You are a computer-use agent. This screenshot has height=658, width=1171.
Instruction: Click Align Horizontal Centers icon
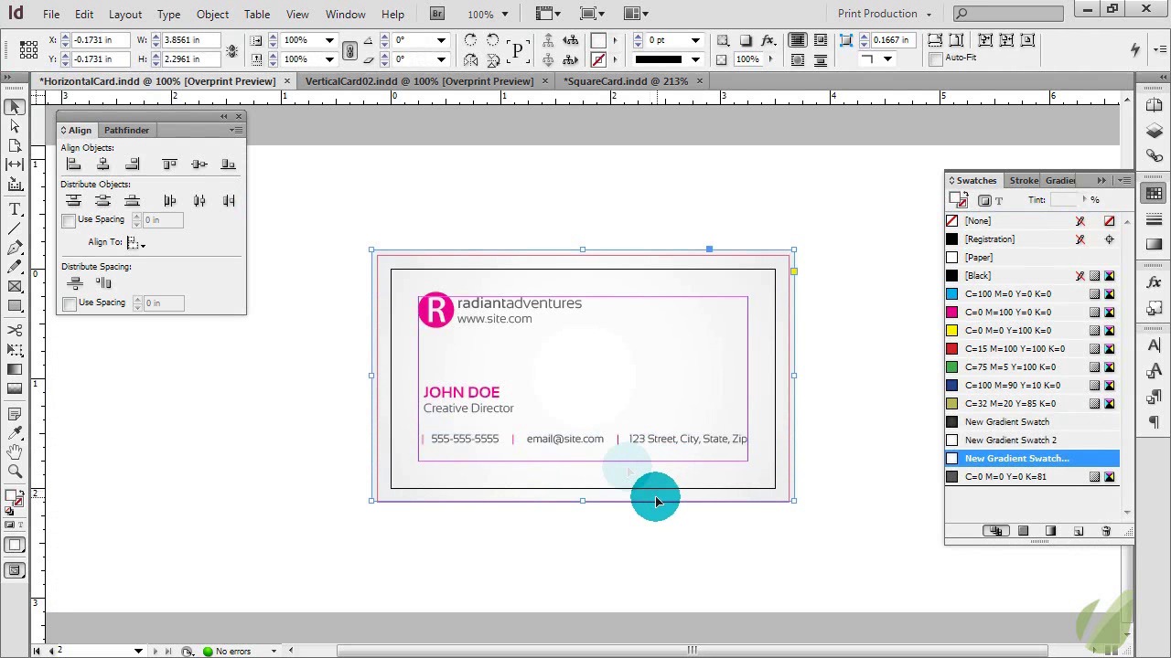(103, 164)
